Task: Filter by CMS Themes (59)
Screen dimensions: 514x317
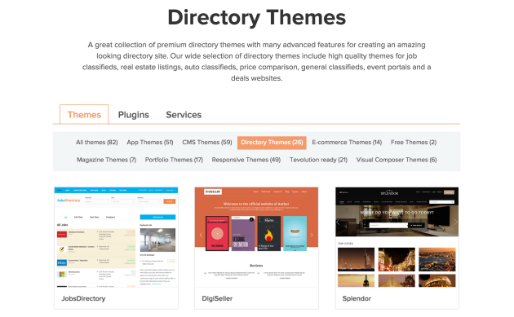Action: click(207, 143)
